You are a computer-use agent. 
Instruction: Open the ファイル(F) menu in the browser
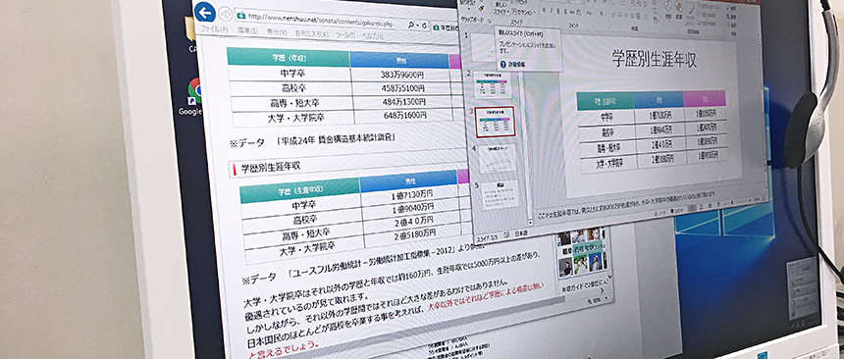click(x=214, y=29)
